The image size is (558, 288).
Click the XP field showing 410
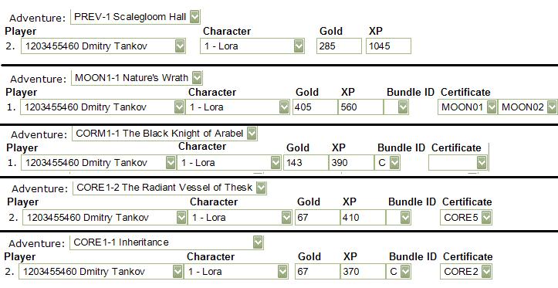[363, 217]
